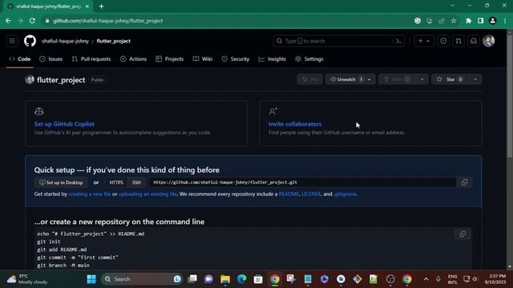Viewport: 513px width, 288px height.
Task: Open the user profile avatar menu
Action: tap(488, 41)
